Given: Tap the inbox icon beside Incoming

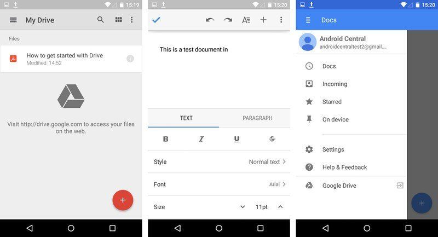Looking at the screenshot, I should click(309, 84).
